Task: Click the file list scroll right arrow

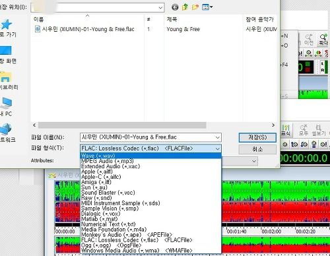Action: pos(273,125)
